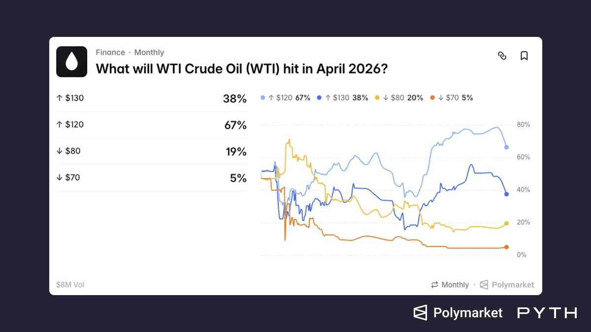Screen dimensions: 591x332
Task: Toggle the ↓ $80 legend series
Action: pos(399,98)
